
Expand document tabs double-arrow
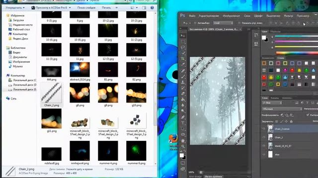pyautogui.click(x=248, y=29)
